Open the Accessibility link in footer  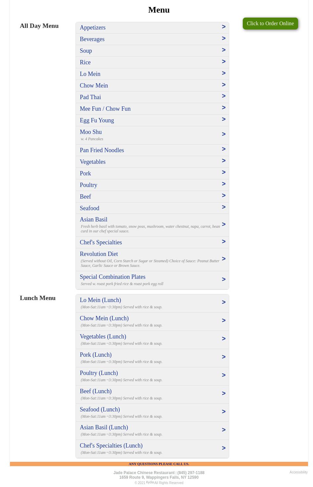[x=298, y=472]
